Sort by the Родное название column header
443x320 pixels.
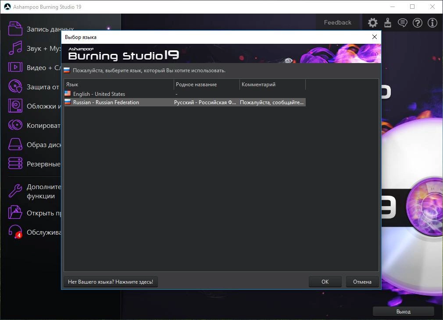coord(207,84)
